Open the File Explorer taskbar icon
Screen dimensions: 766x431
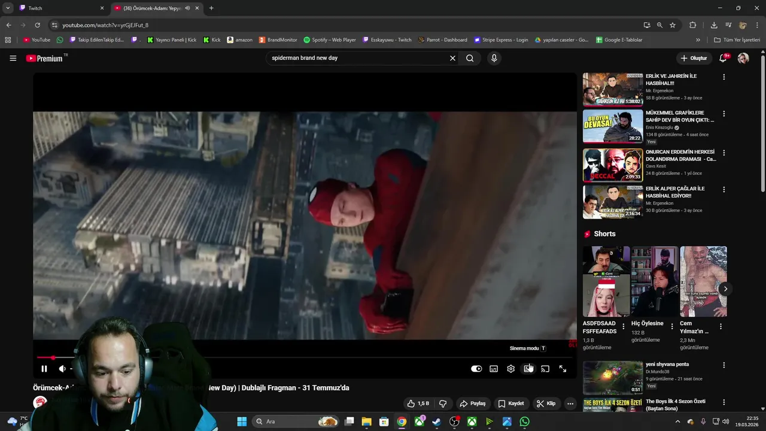coord(367,421)
